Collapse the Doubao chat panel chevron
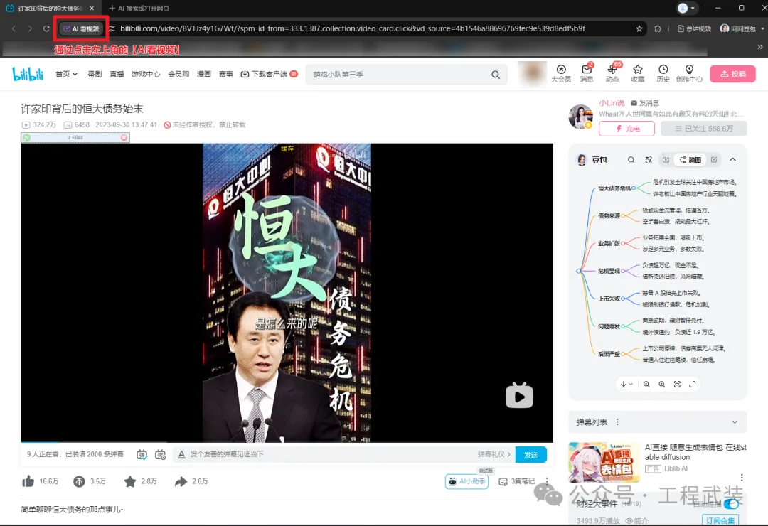This screenshot has height=526, width=768. point(732,159)
